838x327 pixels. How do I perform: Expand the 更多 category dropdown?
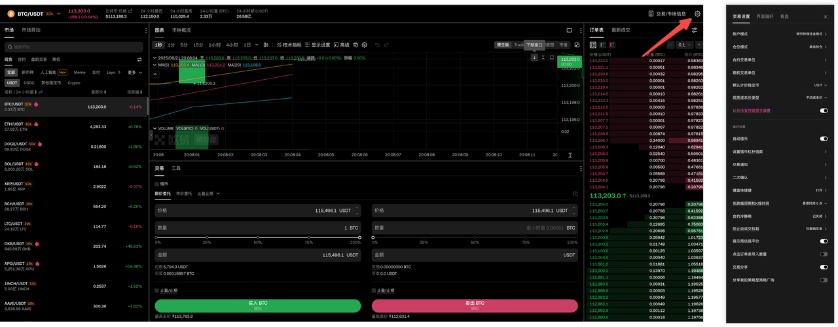click(134, 73)
